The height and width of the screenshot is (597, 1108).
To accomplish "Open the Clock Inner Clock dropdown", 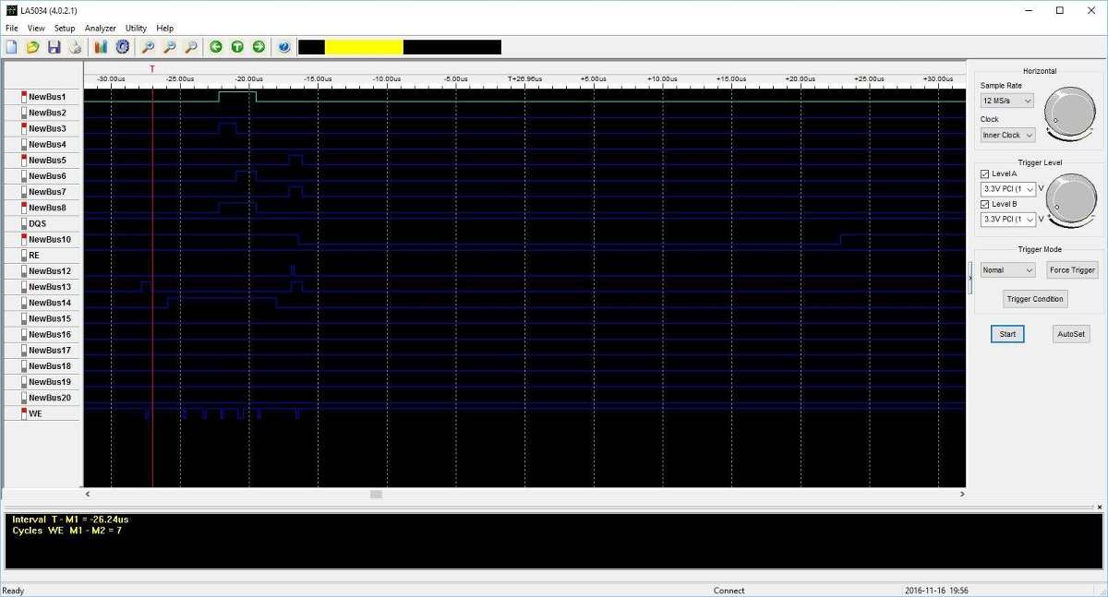I will coord(1007,135).
